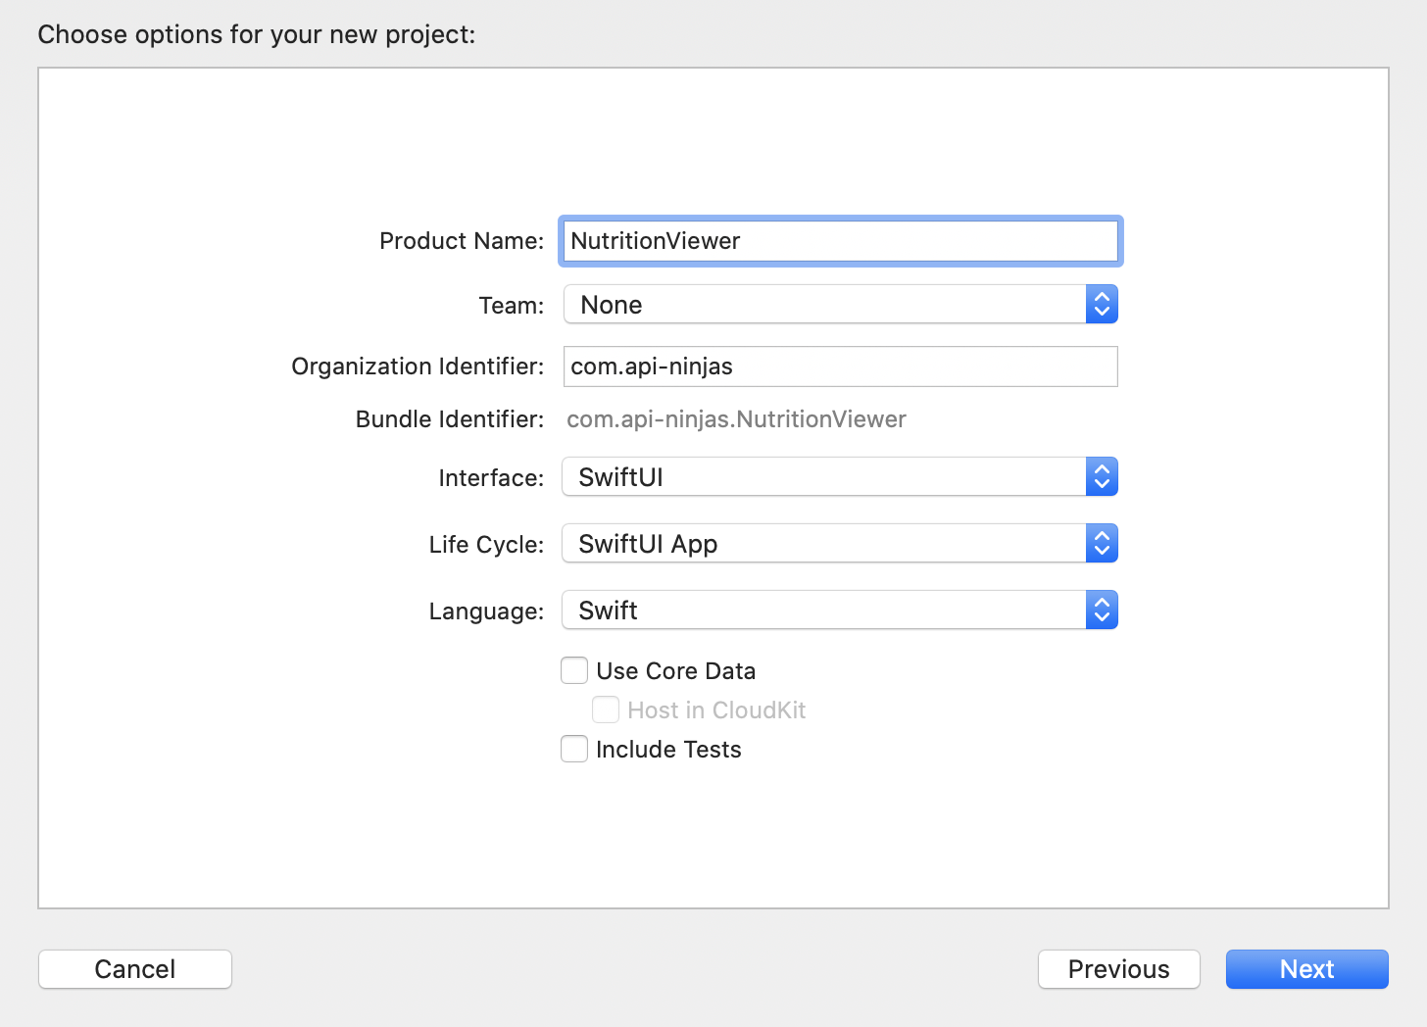The width and height of the screenshot is (1427, 1027).
Task: Click the Language label
Action: click(486, 611)
